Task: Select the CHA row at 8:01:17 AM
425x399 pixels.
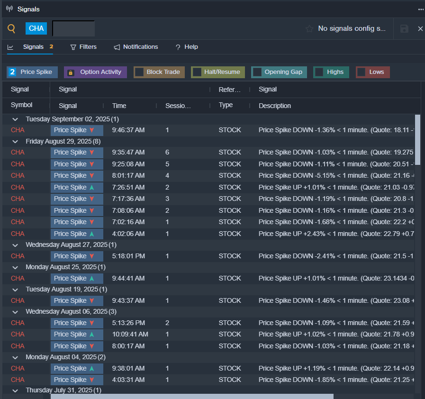Action: click(x=208, y=176)
